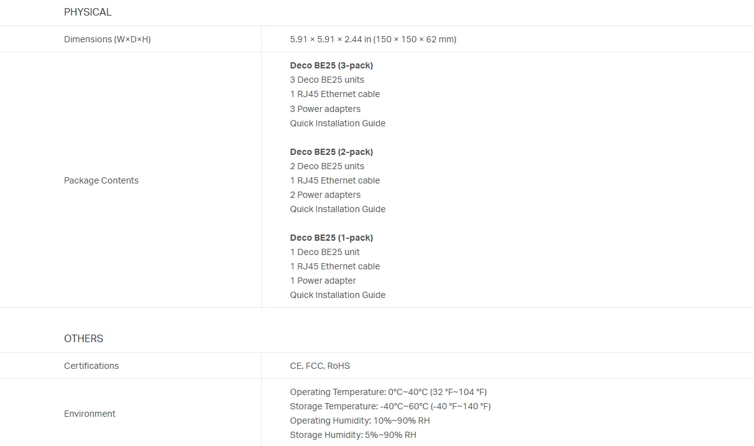Select the Certifications row label
Image resolution: width=754 pixels, height=446 pixels.
pos(91,366)
